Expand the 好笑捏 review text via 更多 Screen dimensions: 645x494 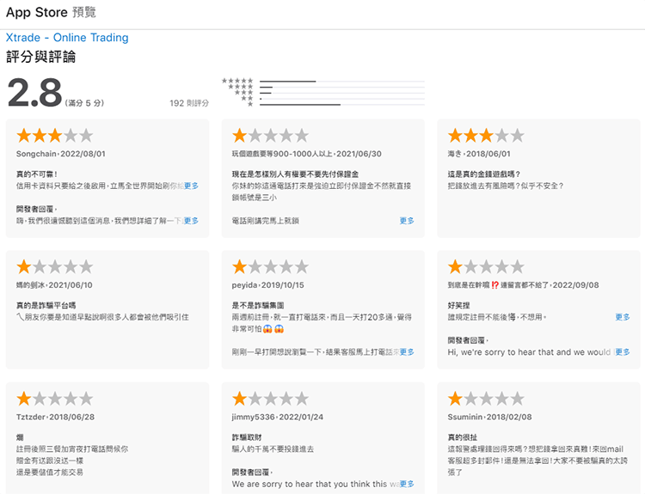tap(623, 317)
